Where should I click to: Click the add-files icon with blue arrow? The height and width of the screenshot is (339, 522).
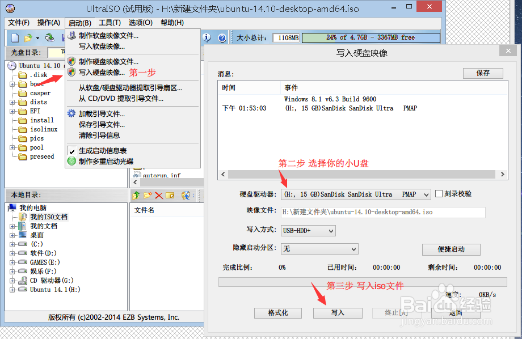[186, 195]
